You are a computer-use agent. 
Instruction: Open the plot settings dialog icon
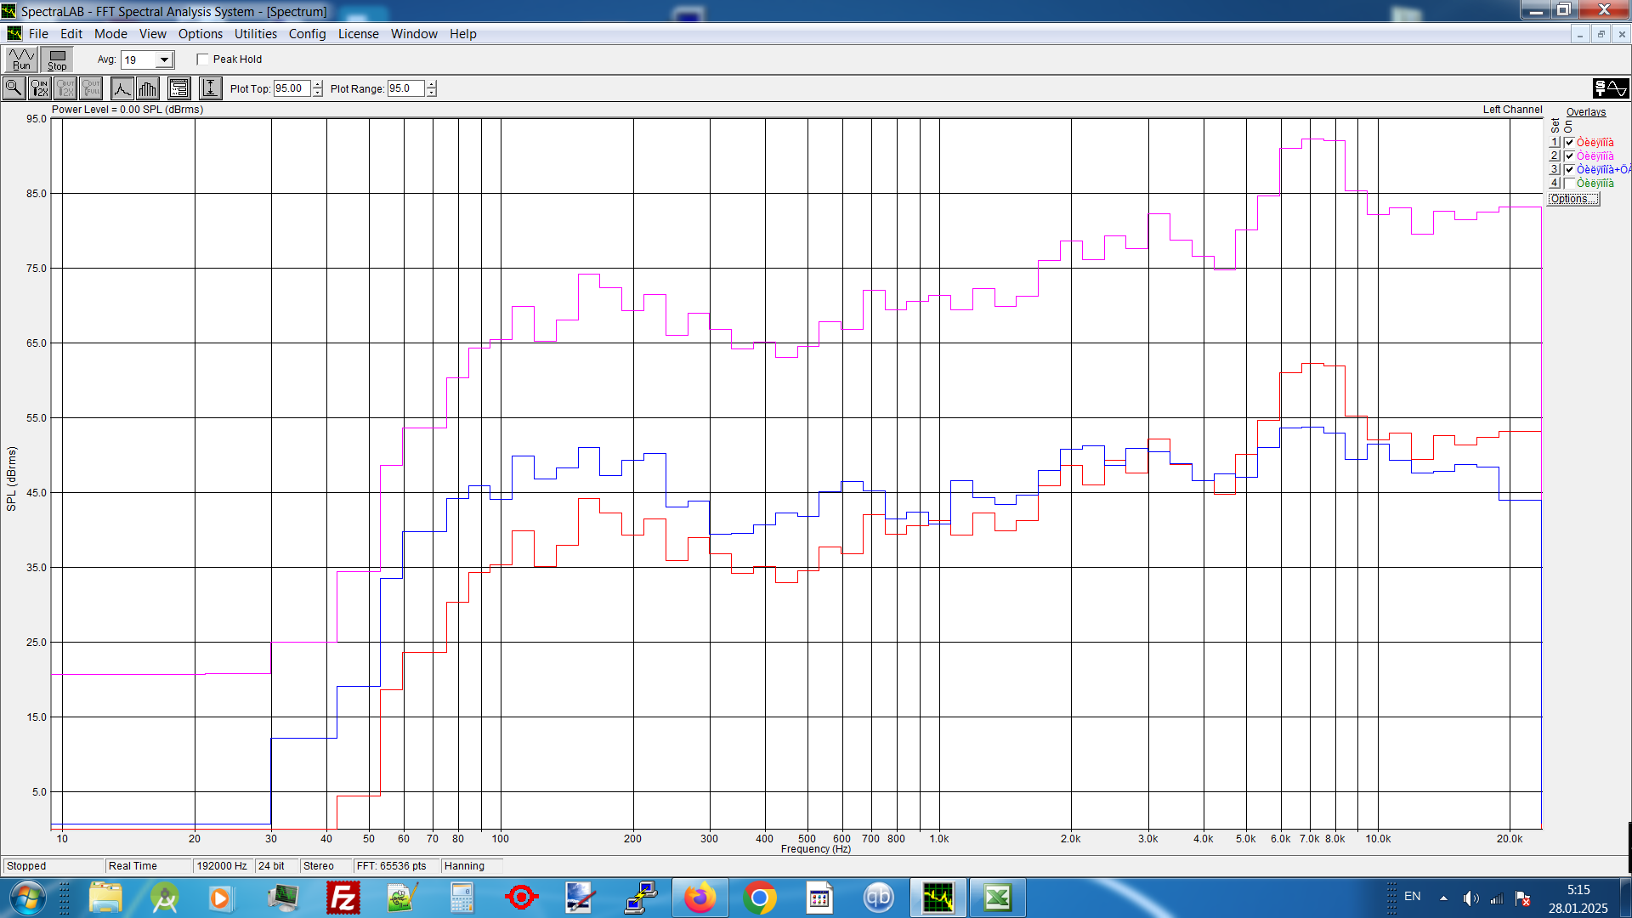pos(178,88)
